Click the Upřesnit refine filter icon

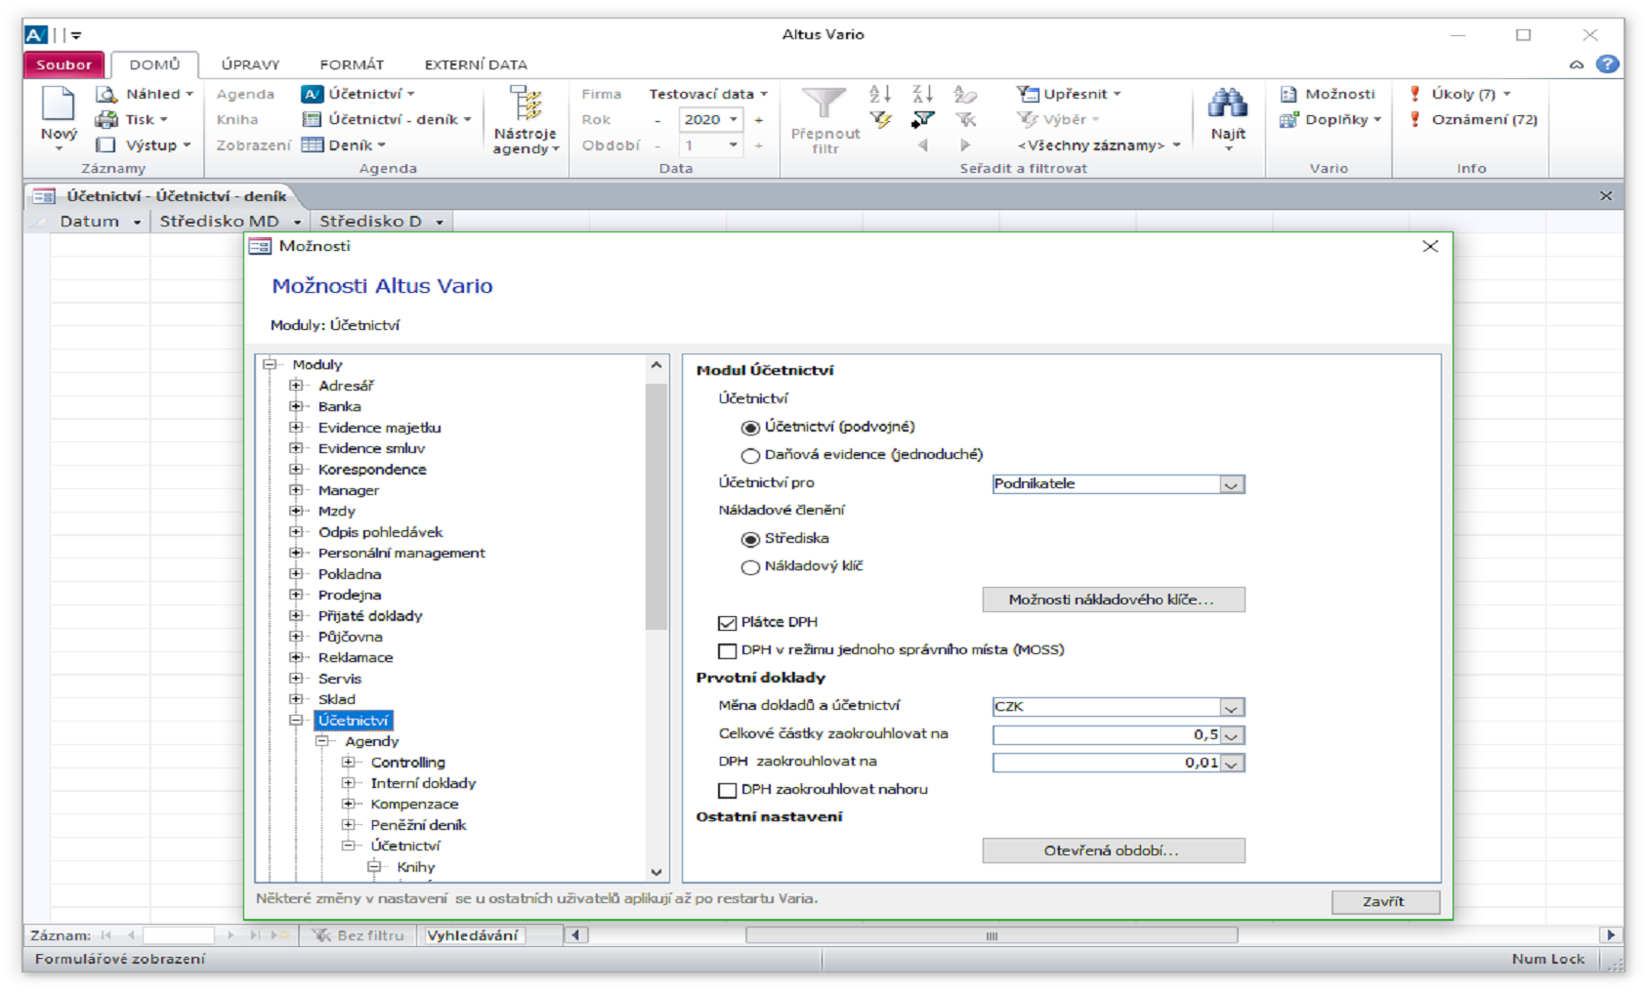pos(1028,94)
